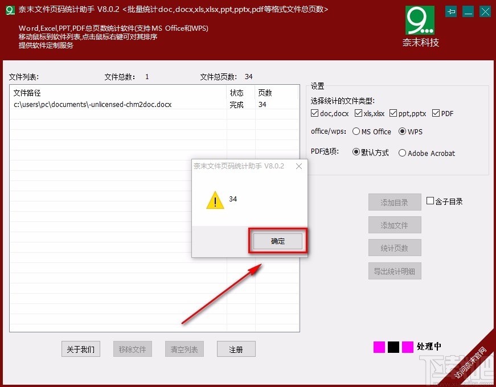
Task: Click the 添加文件 button
Action: pos(395,225)
